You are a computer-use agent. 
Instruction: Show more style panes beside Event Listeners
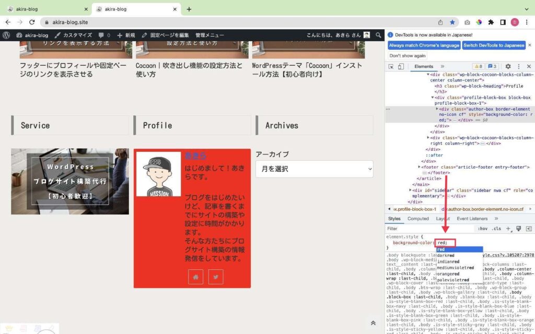point(496,219)
